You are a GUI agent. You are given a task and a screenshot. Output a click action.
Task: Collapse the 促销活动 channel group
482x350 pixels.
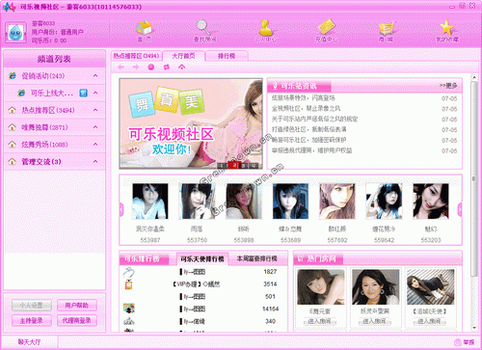95,76
